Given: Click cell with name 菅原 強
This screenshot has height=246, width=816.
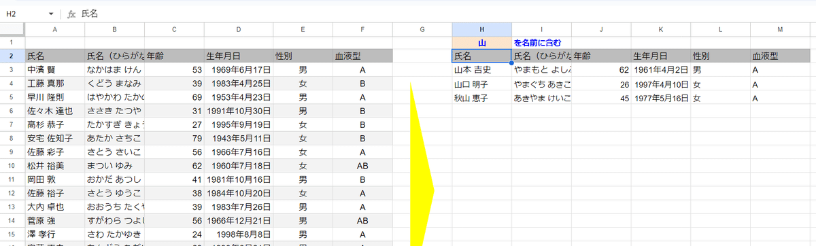Looking at the screenshot, I should click(x=55, y=221).
